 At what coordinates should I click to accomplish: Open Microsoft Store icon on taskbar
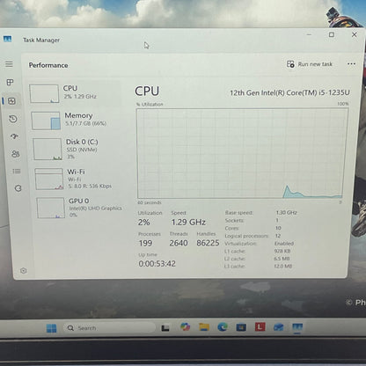coord(241,326)
